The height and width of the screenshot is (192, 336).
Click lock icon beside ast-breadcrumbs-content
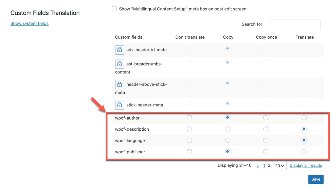tap(119, 64)
